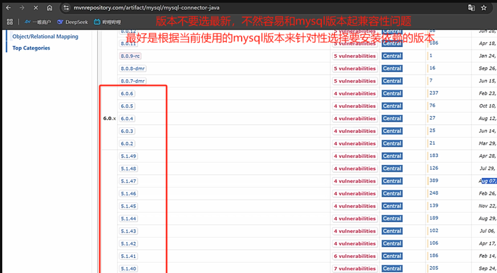Image resolution: width=497 pixels, height=273 pixels.
Task: Bookmark this page with the star icon
Action: [484, 8]
